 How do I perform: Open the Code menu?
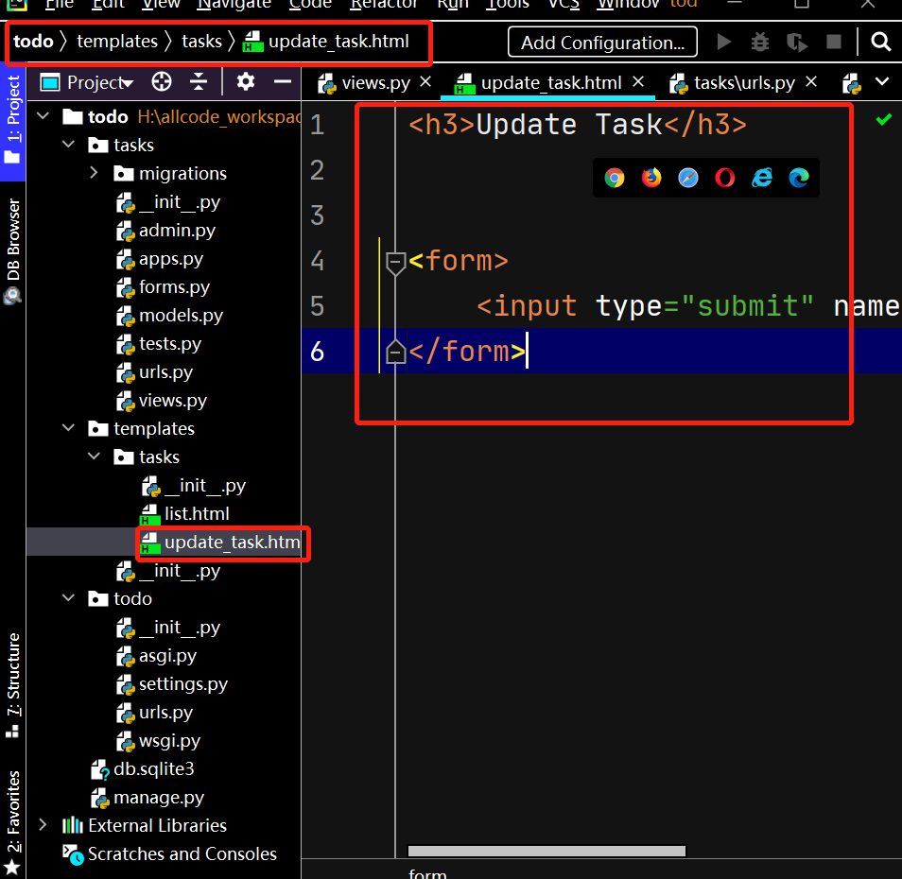(x=310, y=5)
